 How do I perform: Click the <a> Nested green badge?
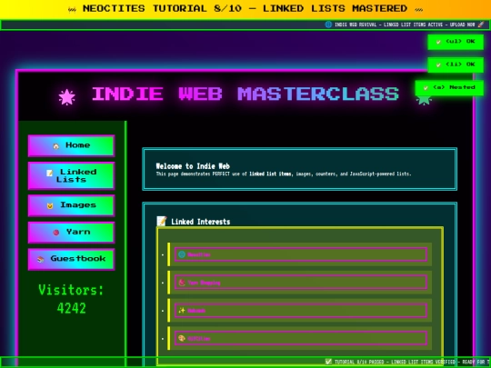(x=449, y=87)
